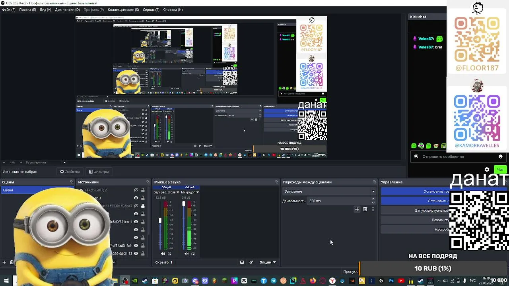Open Firefox from the taskbar
The width and height of the screenshot is (509, 286).
pyautogui.click(x=313, y=281)
